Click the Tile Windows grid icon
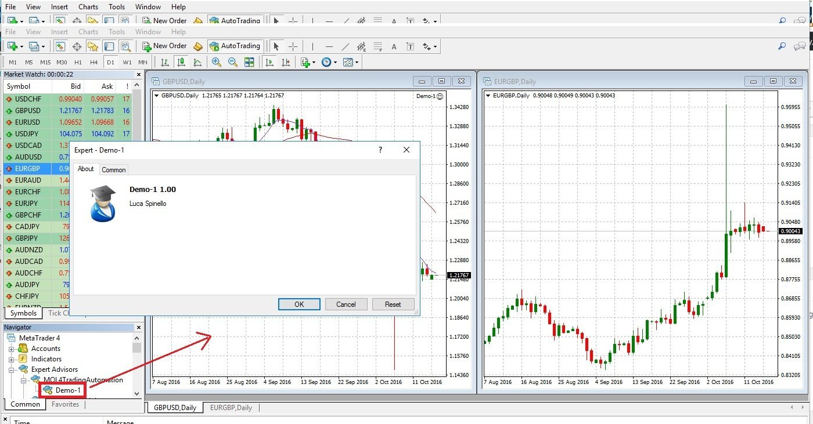The image size is (813, 424). click(249, 62)
